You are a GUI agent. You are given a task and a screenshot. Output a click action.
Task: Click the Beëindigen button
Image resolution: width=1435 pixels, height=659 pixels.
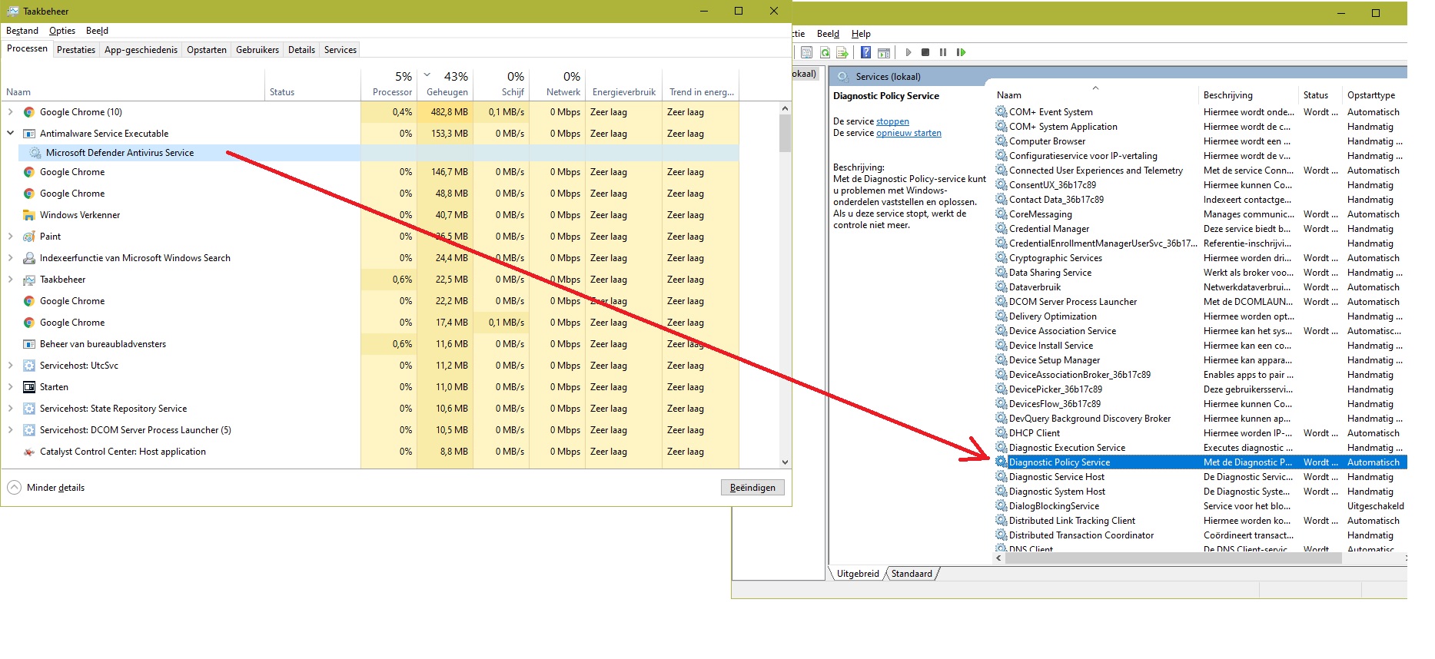(x=752, y=488)
